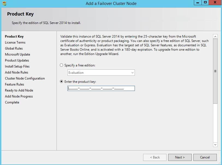Select License Terms step in sidebar
The width and height of the screenshot is (222, 165).
pos(15,42)
